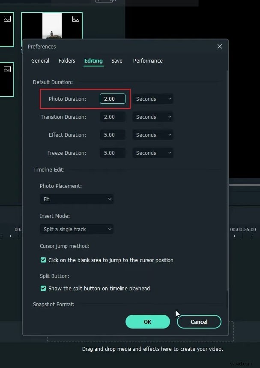Open the Folders tab
This screenshot has width=260, height=368.
[x=67, y=61]
